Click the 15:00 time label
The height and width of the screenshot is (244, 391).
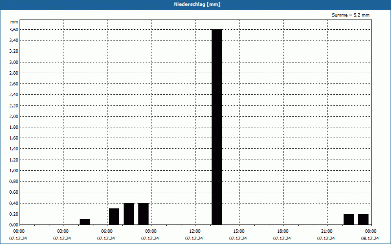(239, 231)
